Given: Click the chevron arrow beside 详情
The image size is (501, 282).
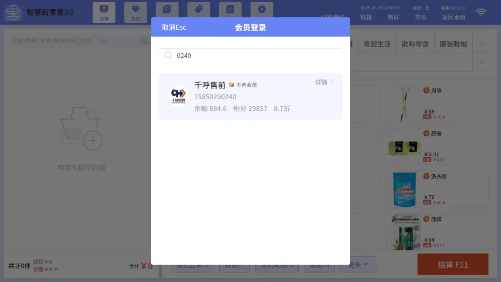Looking at the screenshot, I should (x=332, y=82).
